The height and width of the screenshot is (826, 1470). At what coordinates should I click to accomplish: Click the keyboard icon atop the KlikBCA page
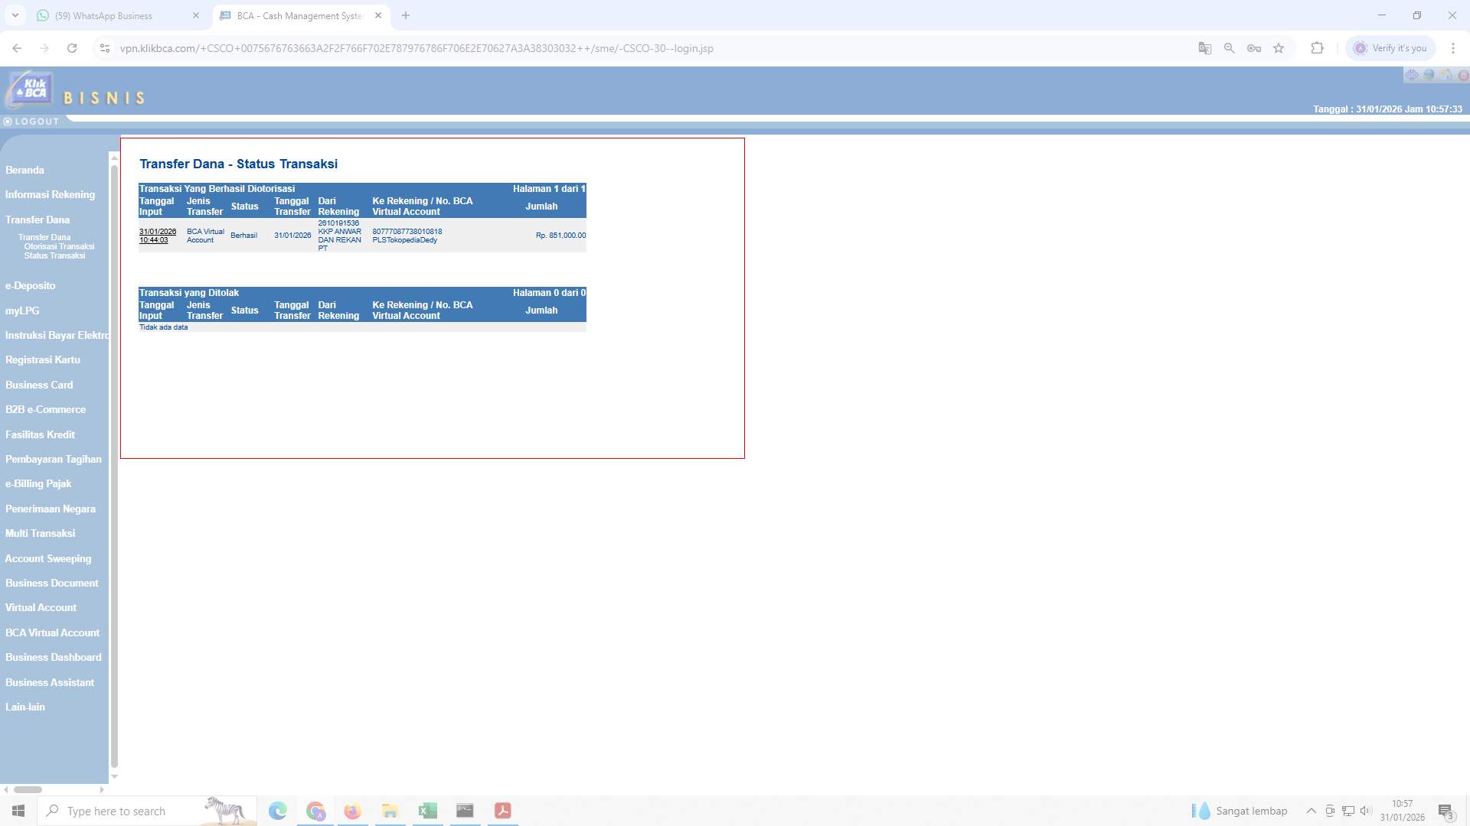[x=1412, y=74]
